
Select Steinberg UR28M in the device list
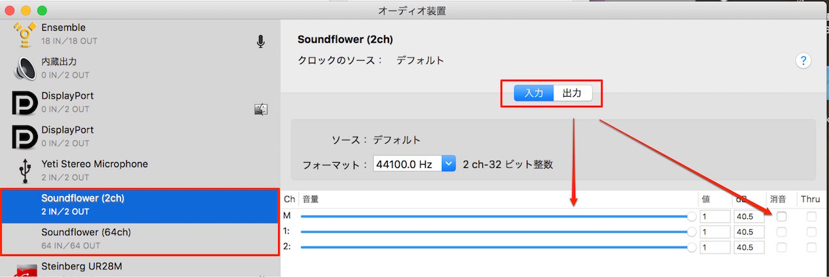point(140,269)
